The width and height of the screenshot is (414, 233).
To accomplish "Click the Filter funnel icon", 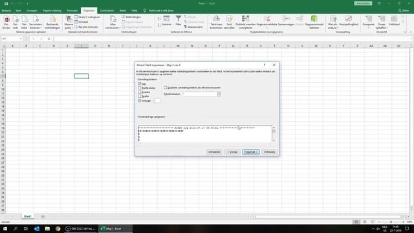I will click(x=179, y=19).
